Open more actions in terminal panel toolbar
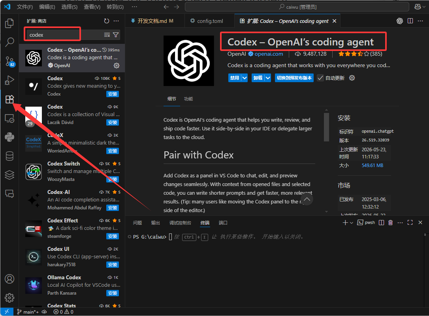 pyautogui.click(x=400, y=223)
